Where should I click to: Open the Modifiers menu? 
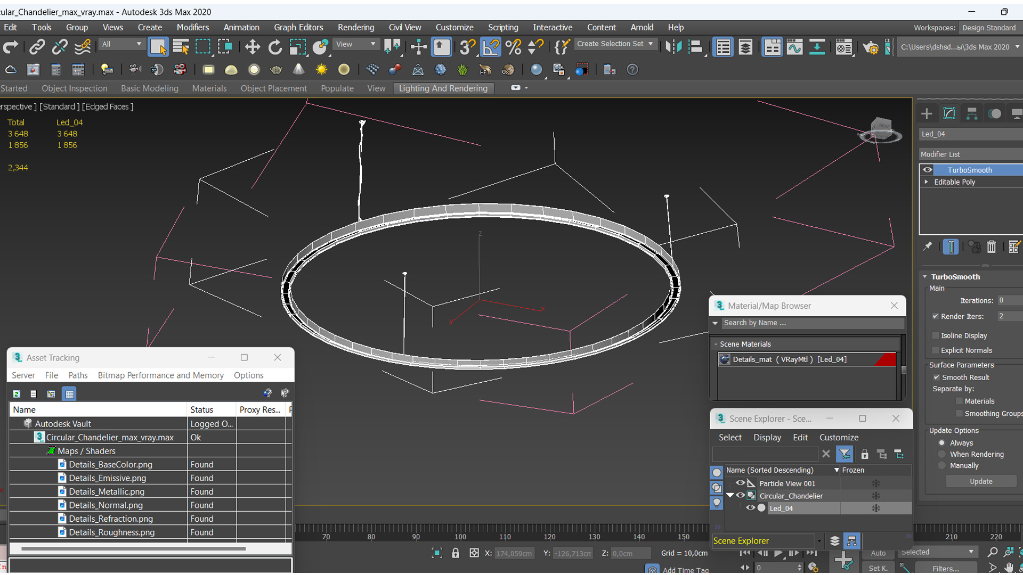coord(192,27)
